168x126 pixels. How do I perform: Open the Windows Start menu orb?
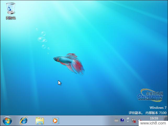pos(7,121)
